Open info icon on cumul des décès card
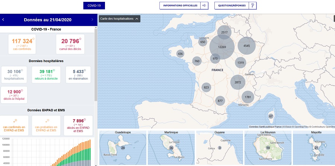The width and height of the screenshot is (335, 166). click(x=80, y=39)
